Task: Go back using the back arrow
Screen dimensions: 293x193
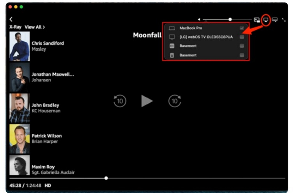Action: pos(11,19)
